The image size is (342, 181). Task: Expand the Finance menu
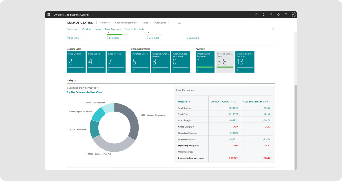click(x=105, y=23)
